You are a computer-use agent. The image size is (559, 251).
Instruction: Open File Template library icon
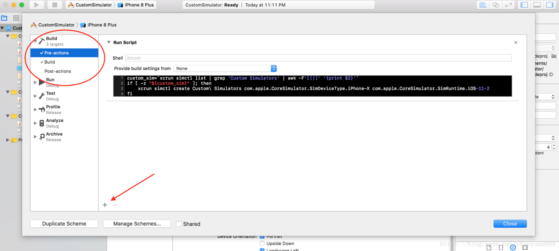(x=489, y=248)
